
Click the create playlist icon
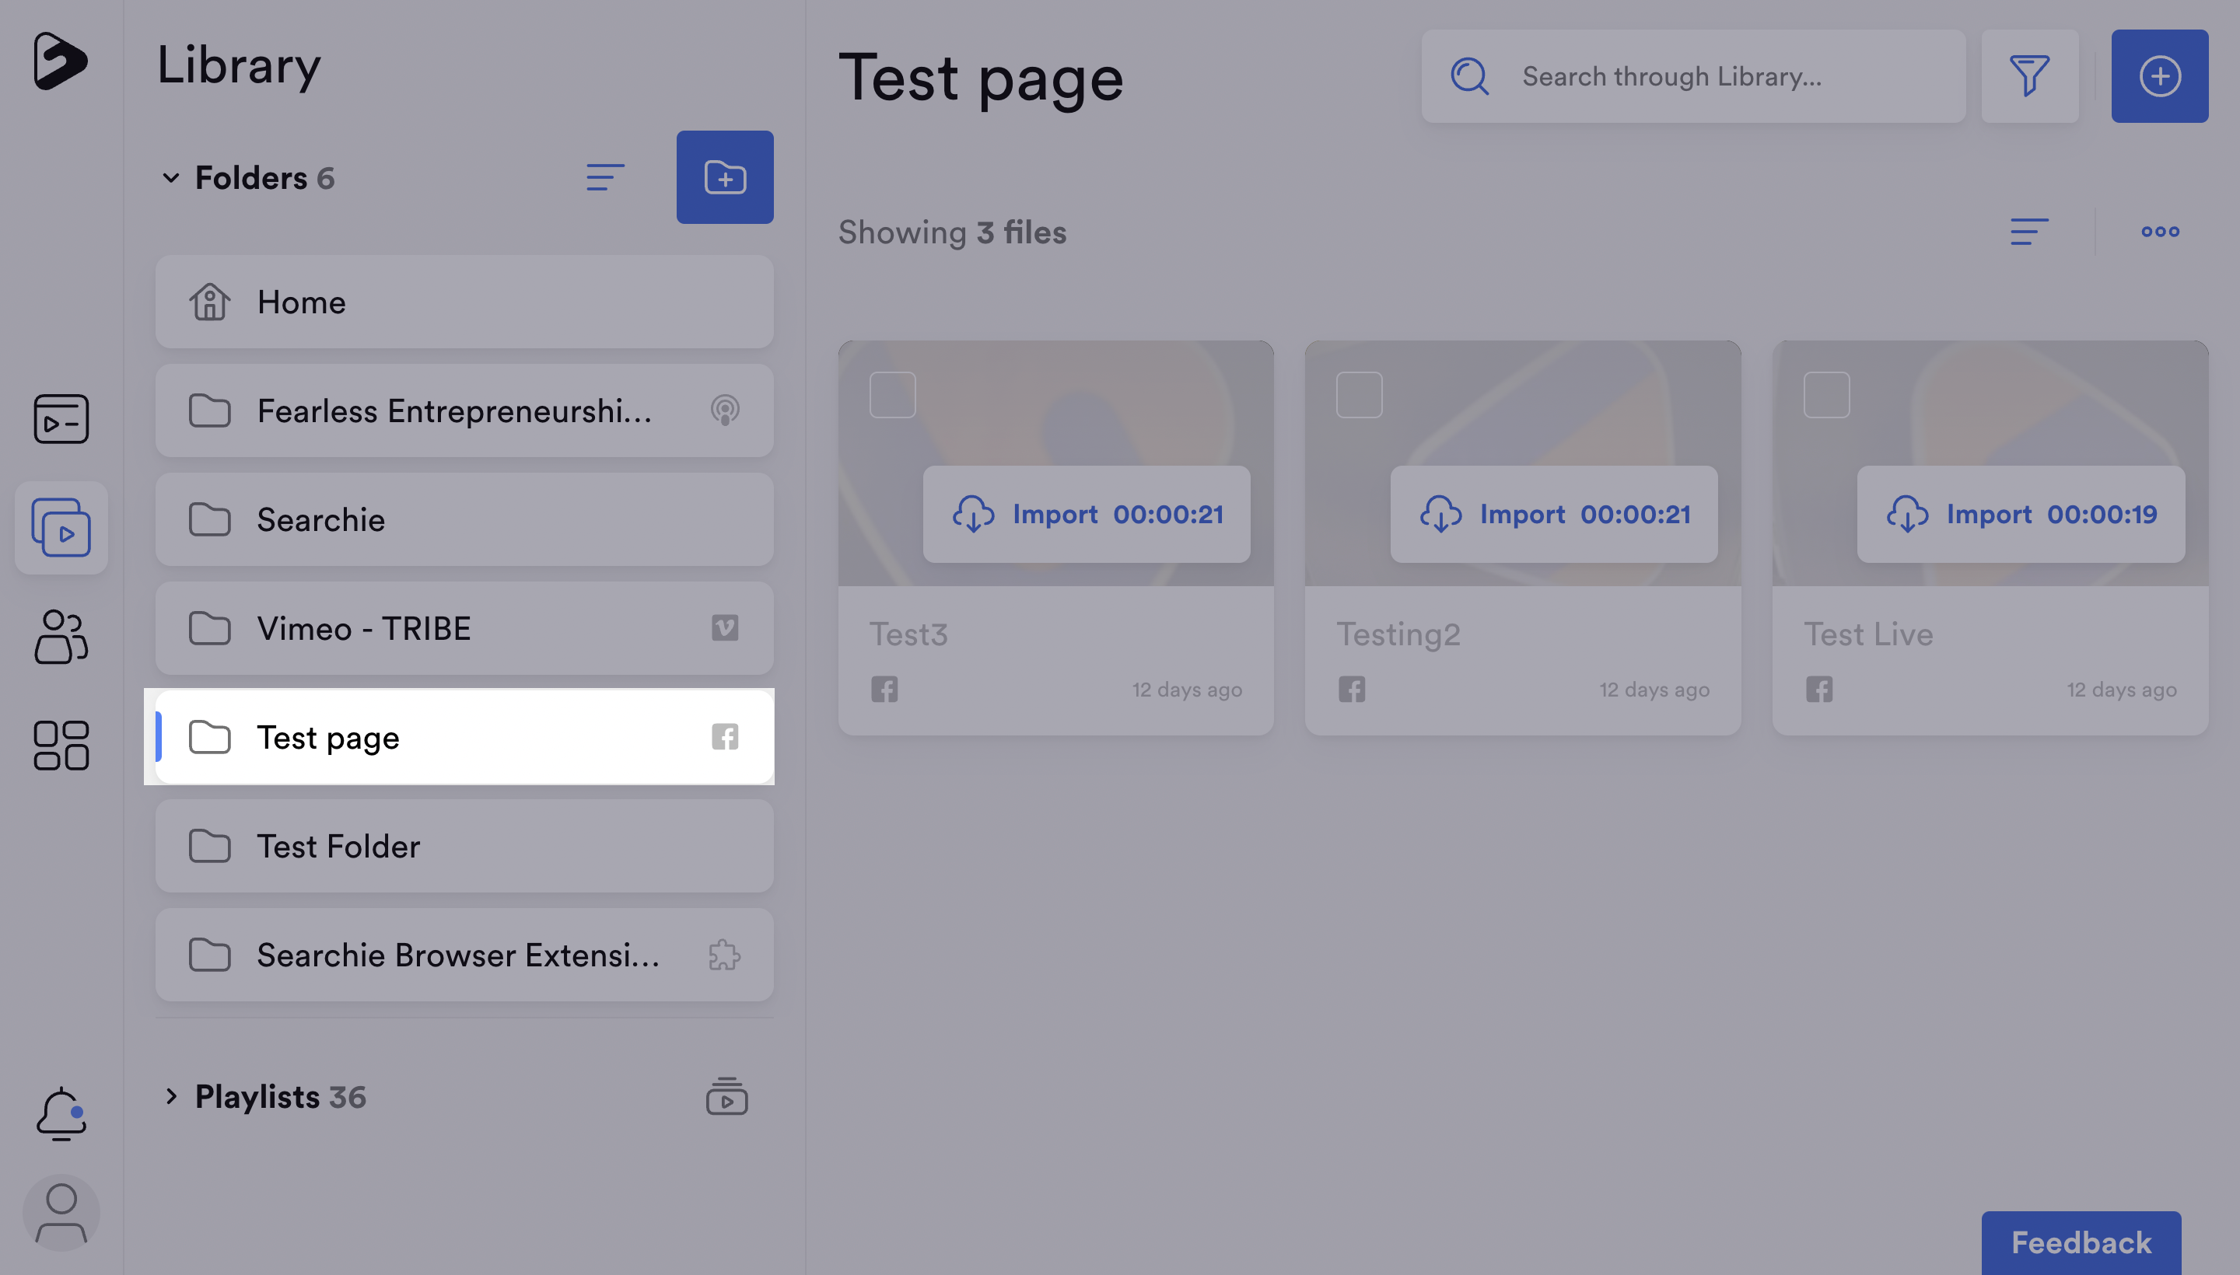coord(726,1096)
